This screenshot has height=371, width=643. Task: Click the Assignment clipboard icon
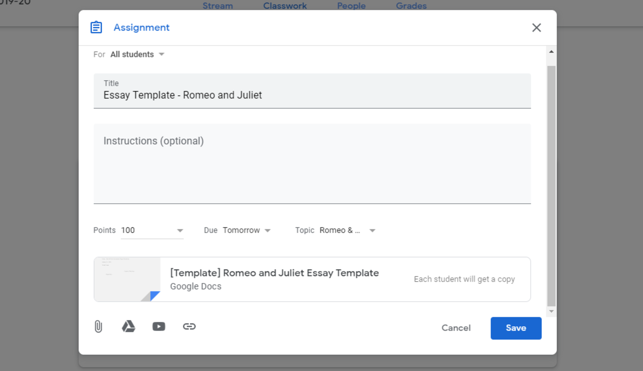(x=96, y=27)
